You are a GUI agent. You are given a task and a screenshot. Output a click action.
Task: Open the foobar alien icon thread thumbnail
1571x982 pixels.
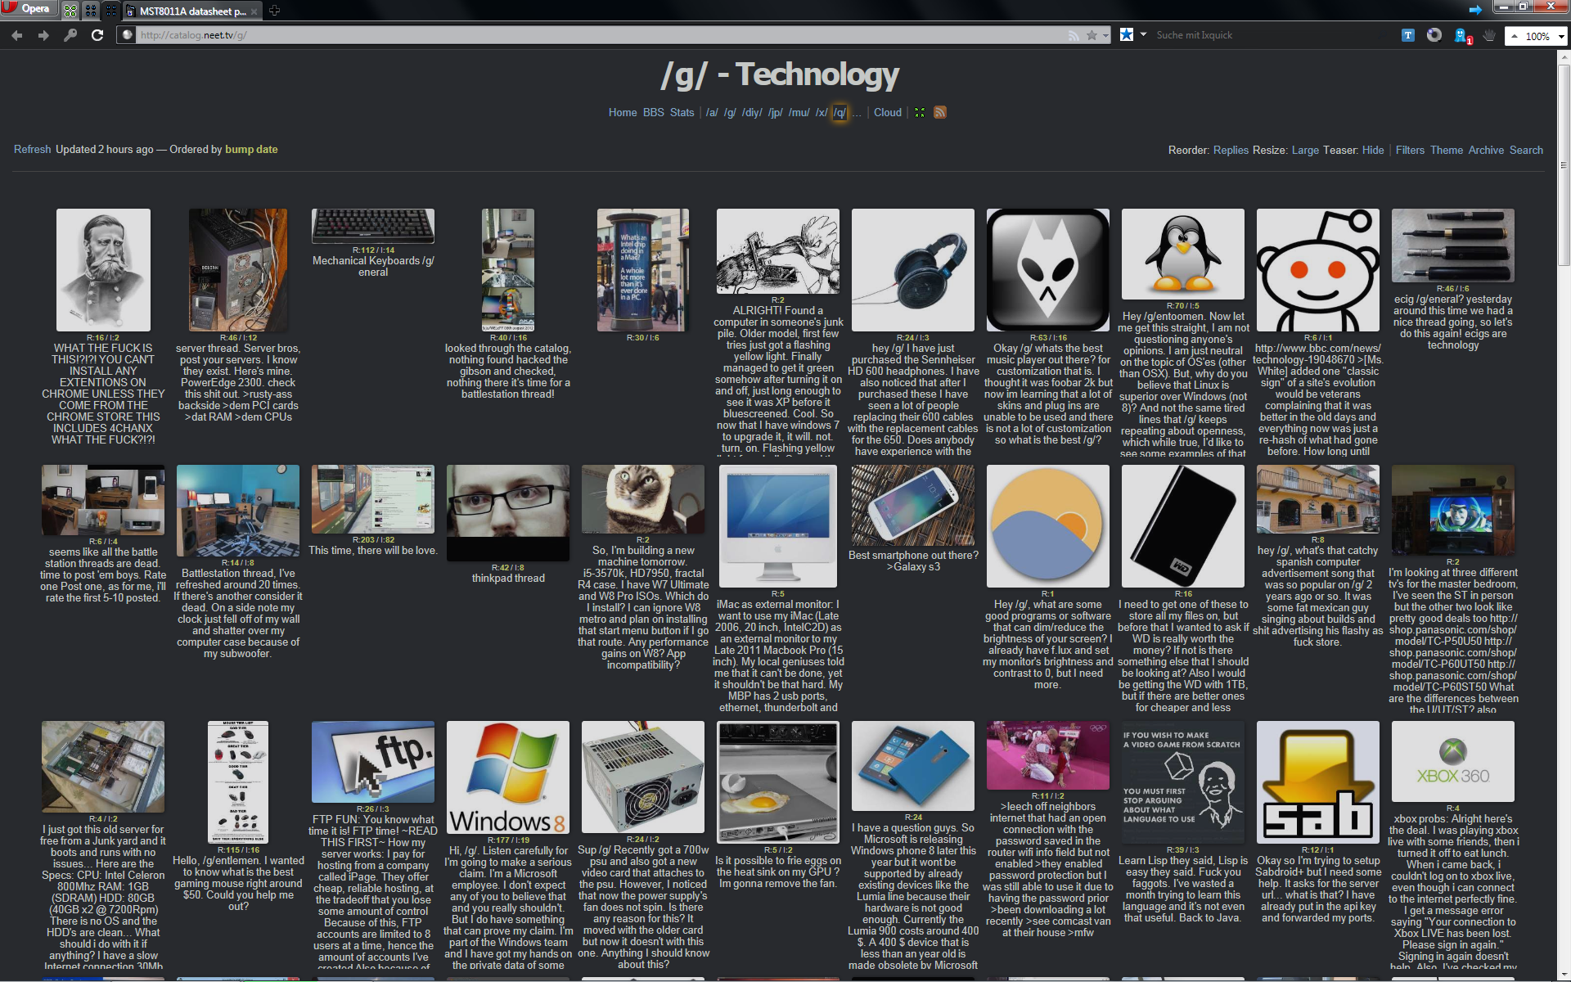click(1048, 269)
